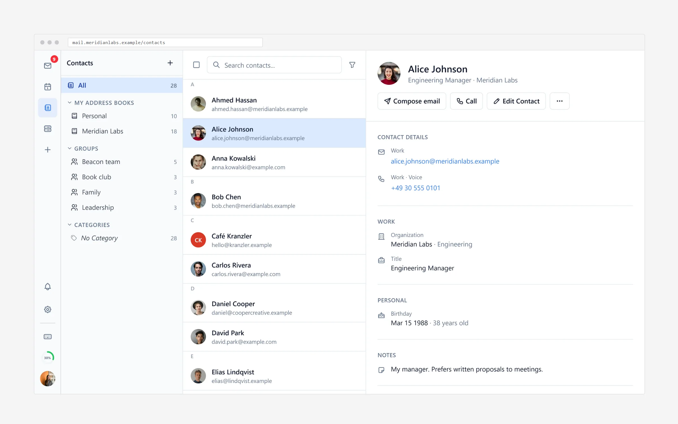Click the 30% storage quota indicator
Image resolution: width=678 pixels, height=424 pixels.
[48, 358]
